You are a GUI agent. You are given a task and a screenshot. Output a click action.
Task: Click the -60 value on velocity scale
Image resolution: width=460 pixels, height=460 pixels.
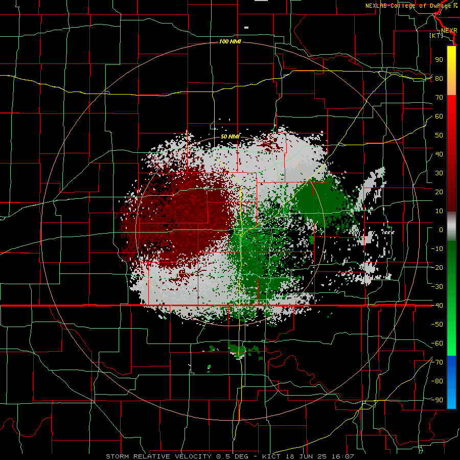(x=437, y=343)
